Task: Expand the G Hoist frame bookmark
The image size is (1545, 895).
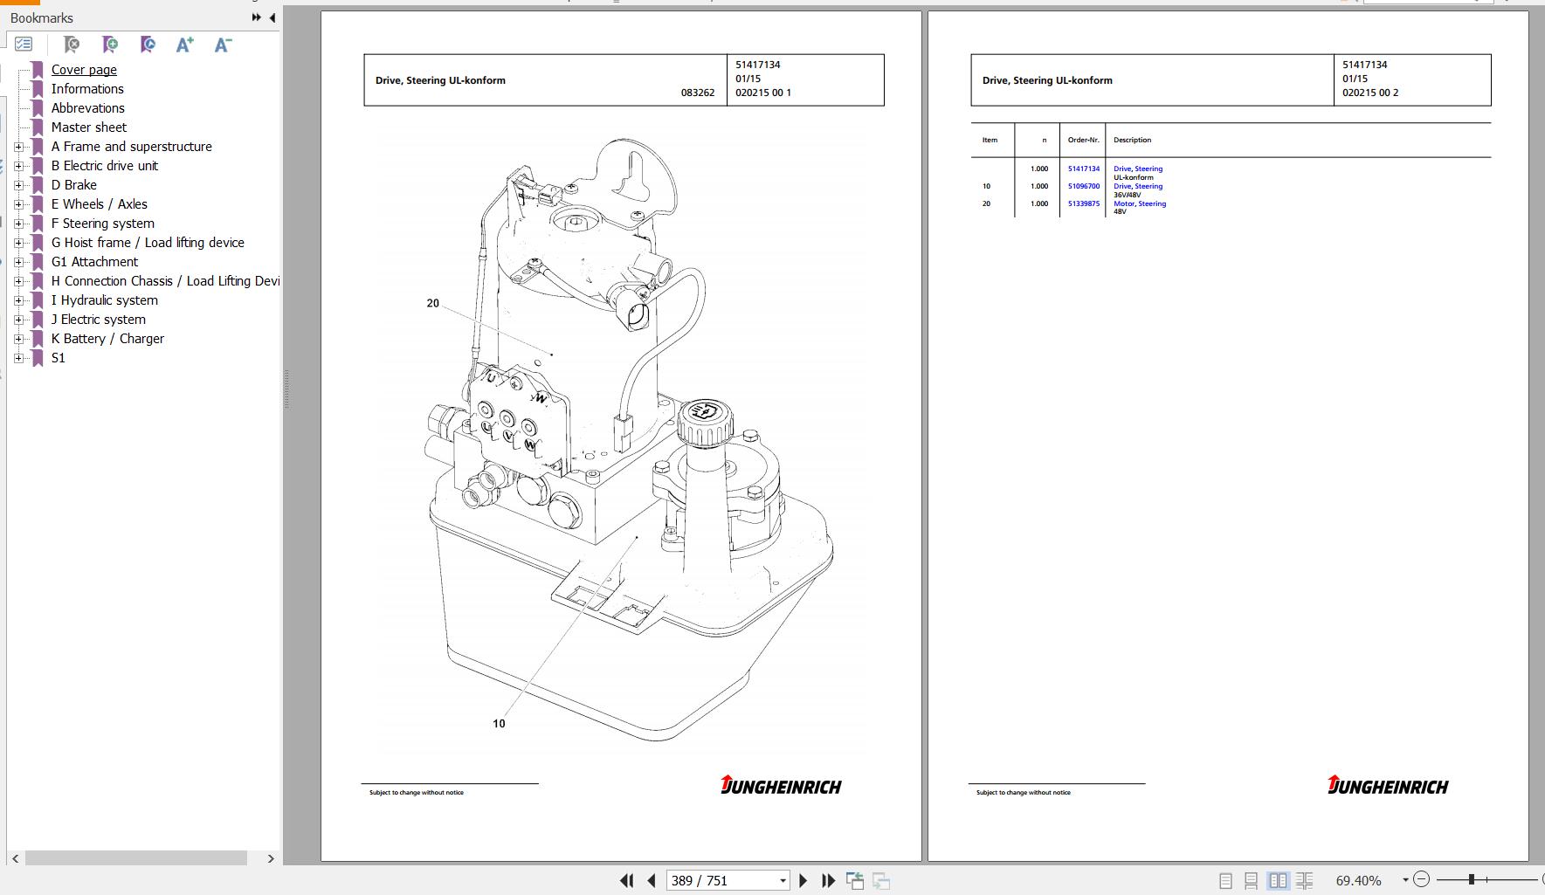Action: pyautogui.click(x=18, y=243)
